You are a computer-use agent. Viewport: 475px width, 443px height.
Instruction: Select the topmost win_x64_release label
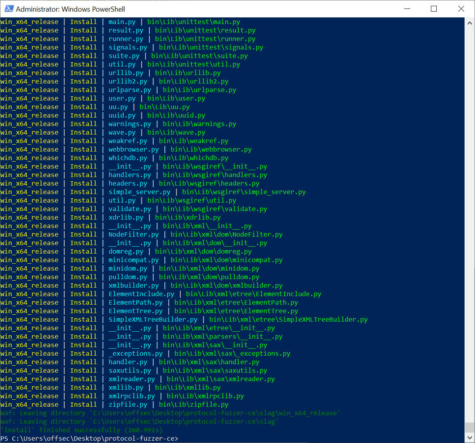(x=29, y=22)
